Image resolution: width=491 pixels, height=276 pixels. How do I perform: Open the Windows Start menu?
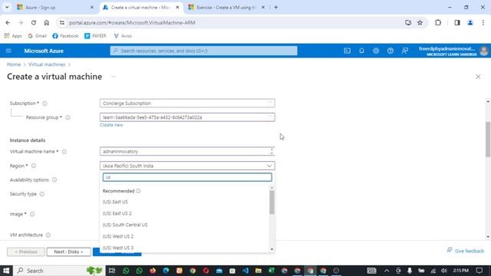(x=6, y=271)
